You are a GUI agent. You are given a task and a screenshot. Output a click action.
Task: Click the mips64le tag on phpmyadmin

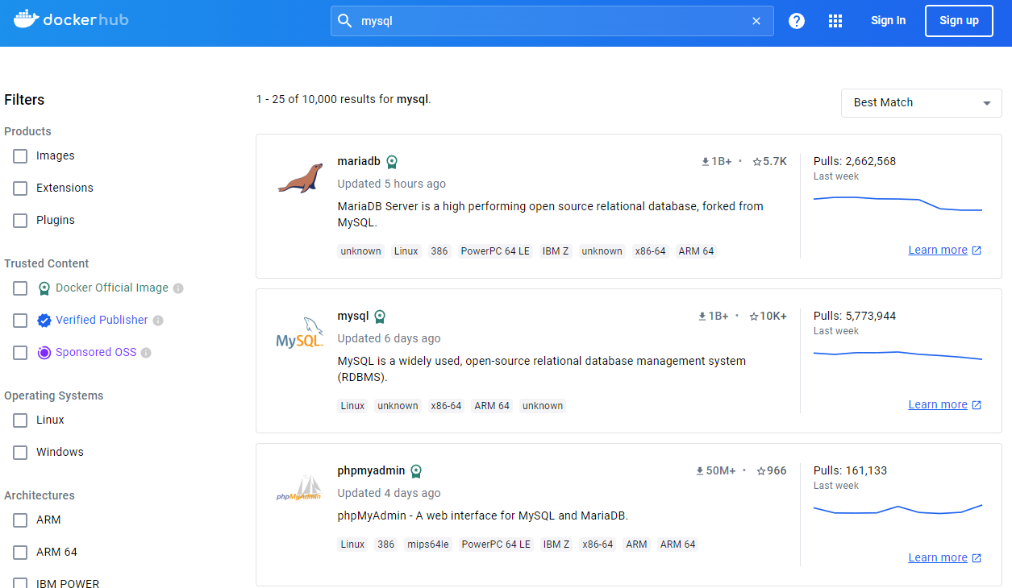(x=427, y=545)
